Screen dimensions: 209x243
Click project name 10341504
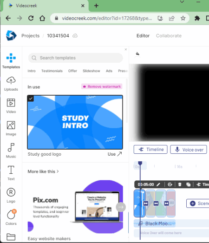pos(58,36)
